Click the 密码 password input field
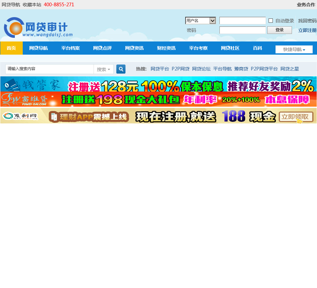This screenshot has width=317, height=288. [243, 30]
